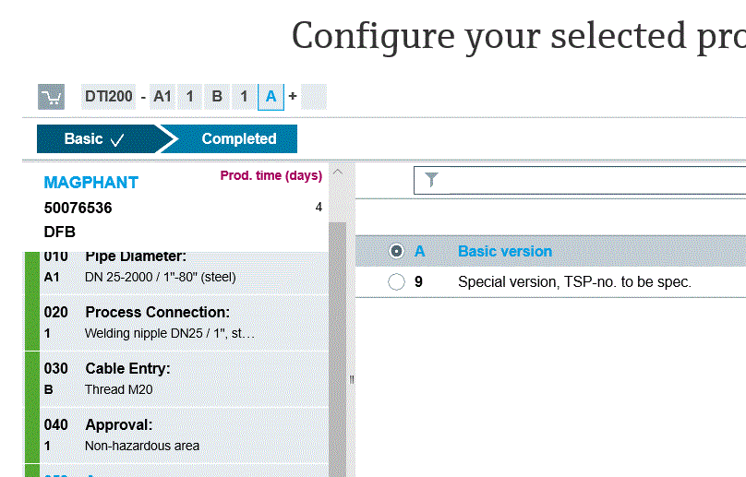Select the highlighted A code segment

tap(271, 97)
